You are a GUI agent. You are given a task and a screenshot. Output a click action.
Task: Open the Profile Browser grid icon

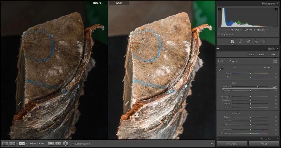tap(275, 61)
